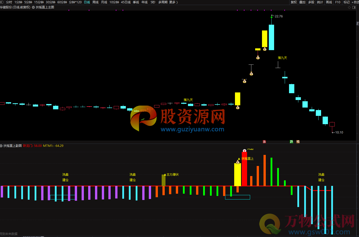Click the 主力潜伏 signal label
This screenshot has width=359, height=237.
point(173,174)
